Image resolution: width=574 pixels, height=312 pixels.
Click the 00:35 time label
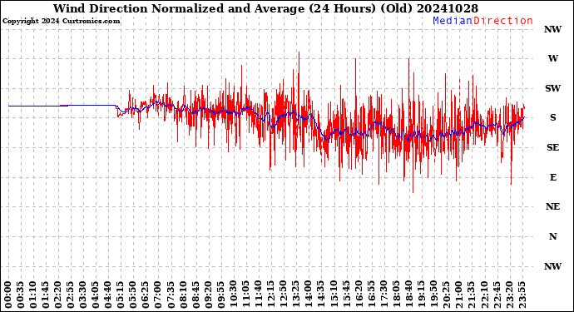22,295
